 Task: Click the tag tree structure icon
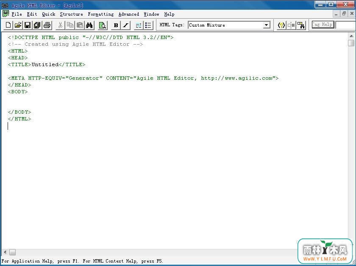[301, 25]
